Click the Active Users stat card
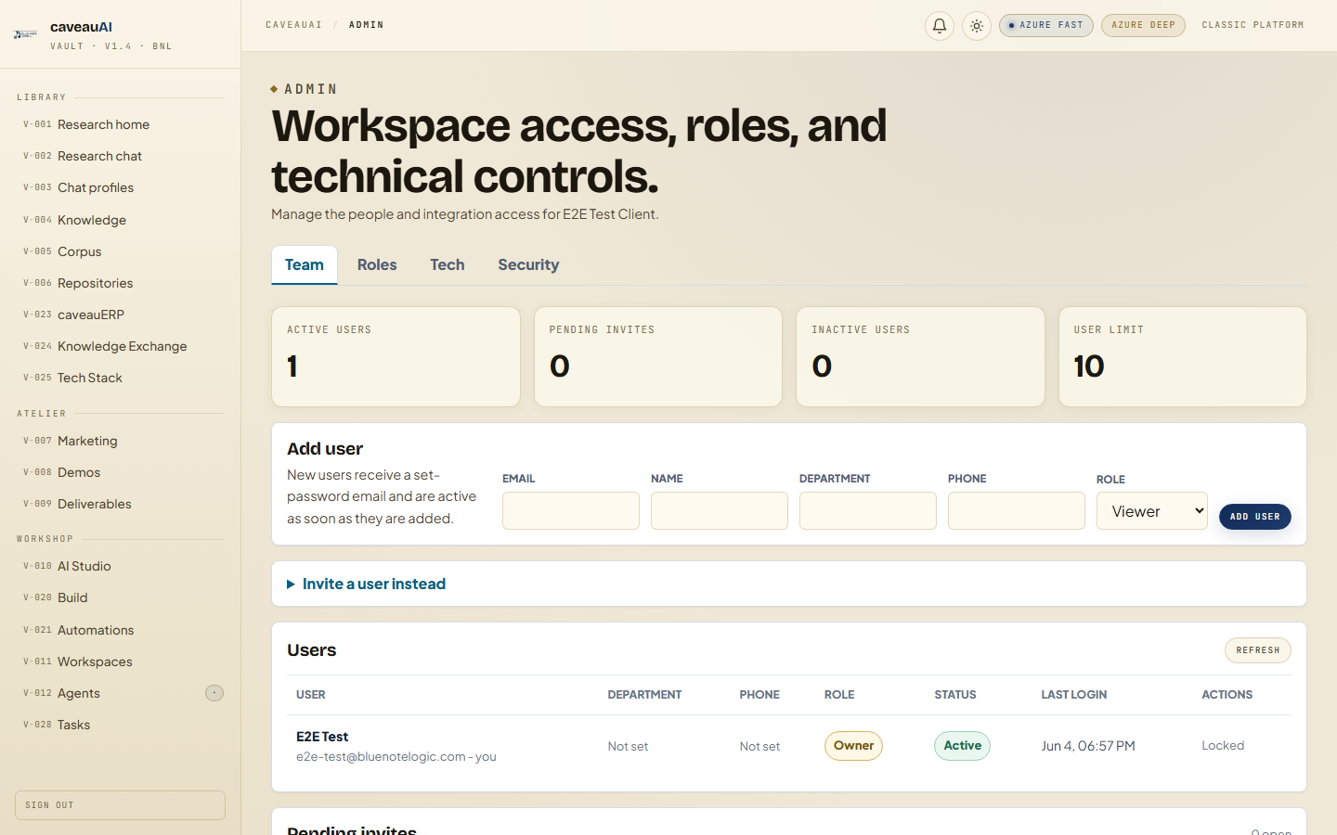The image size is (1337, 835). [x=396, y=357]
